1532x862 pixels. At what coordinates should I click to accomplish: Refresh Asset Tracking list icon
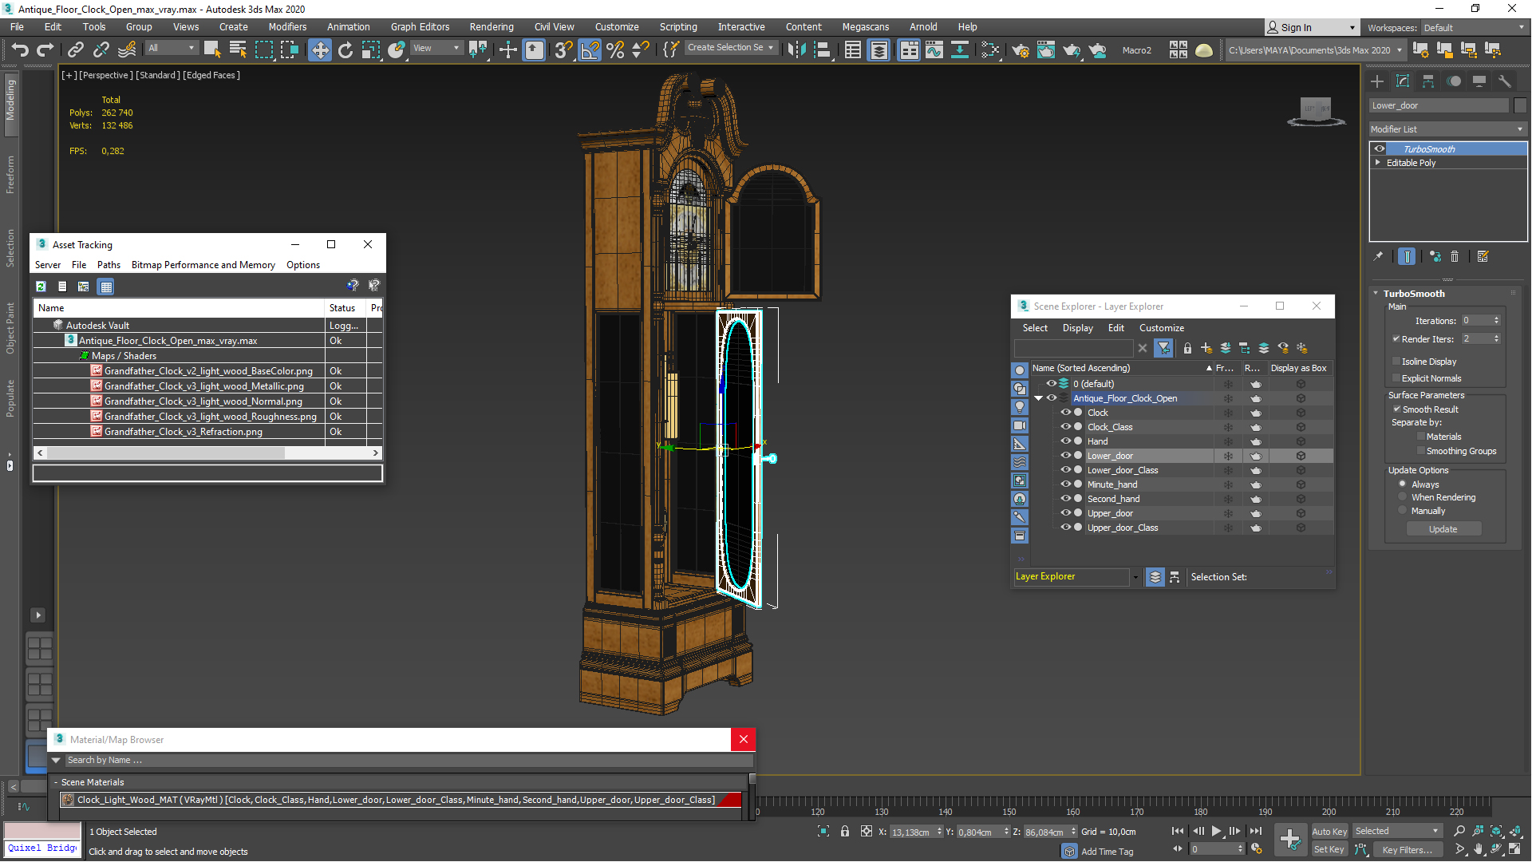click(x=41, y=287)
